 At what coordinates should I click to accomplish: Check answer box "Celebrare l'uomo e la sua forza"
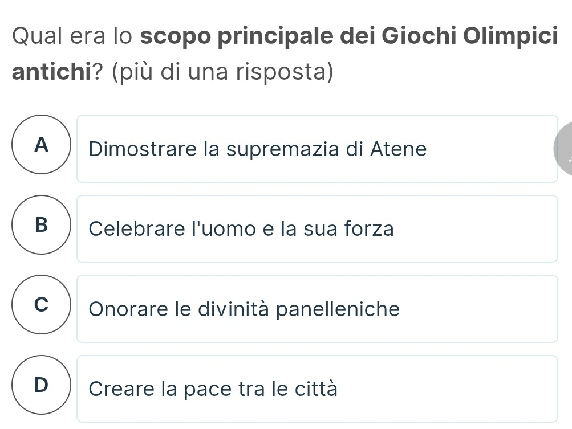coord(317,229)
